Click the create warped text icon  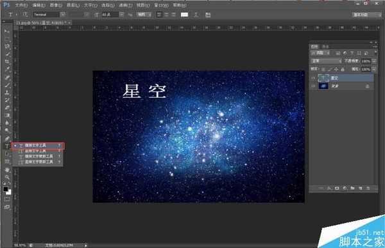[x=196, y=15]
